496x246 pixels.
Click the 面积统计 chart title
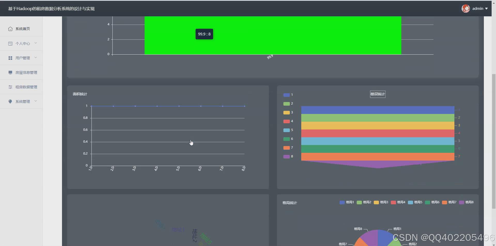80,94
